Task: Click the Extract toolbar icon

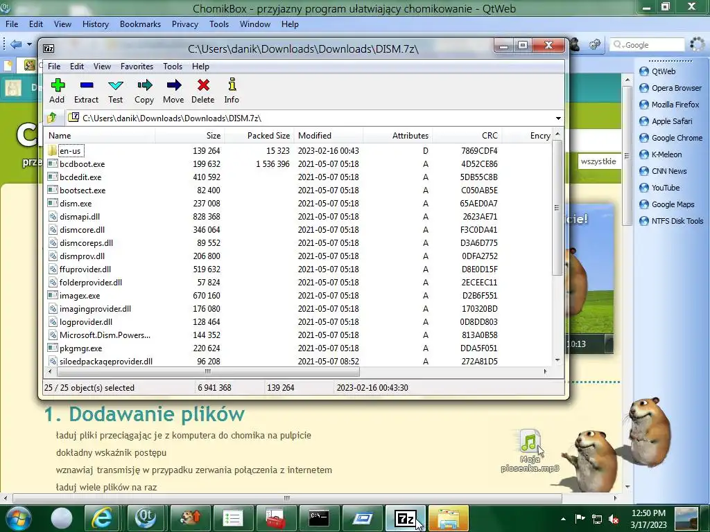Action: 86,91
